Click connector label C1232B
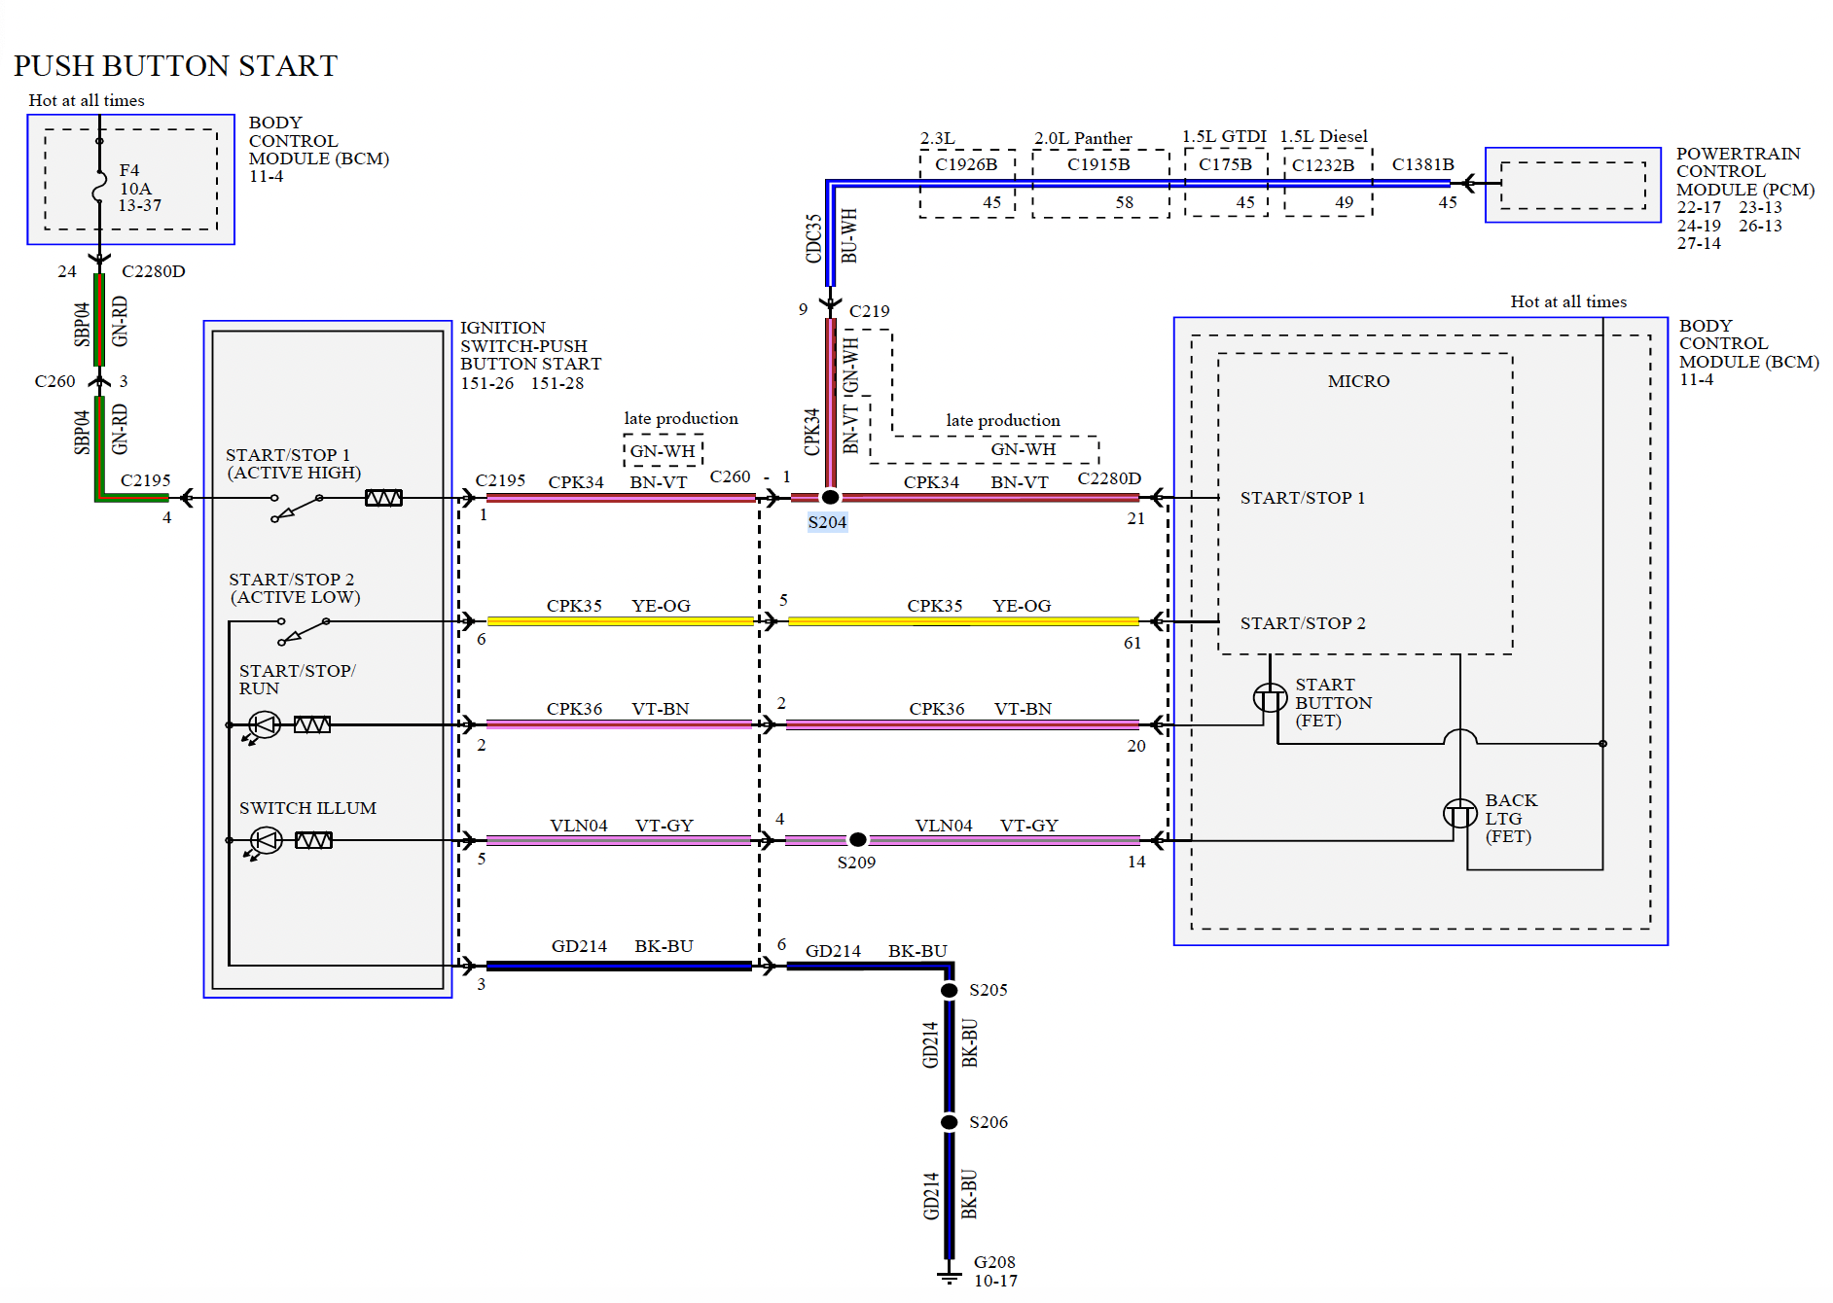 pos(1322,165)
